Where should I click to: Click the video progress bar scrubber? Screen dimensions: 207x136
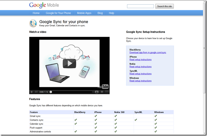pyautogui.click(x=51, y=92)
